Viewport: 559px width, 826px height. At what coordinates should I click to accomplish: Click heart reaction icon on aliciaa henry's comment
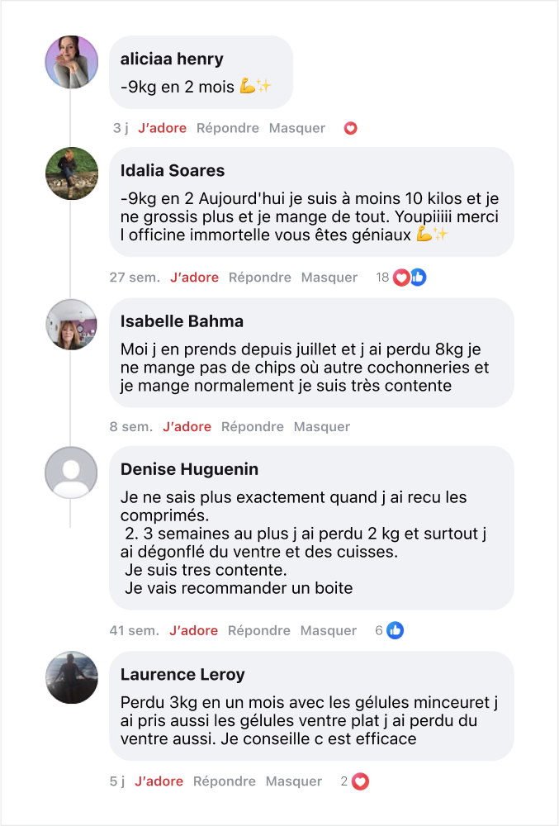tap(350, 129)
